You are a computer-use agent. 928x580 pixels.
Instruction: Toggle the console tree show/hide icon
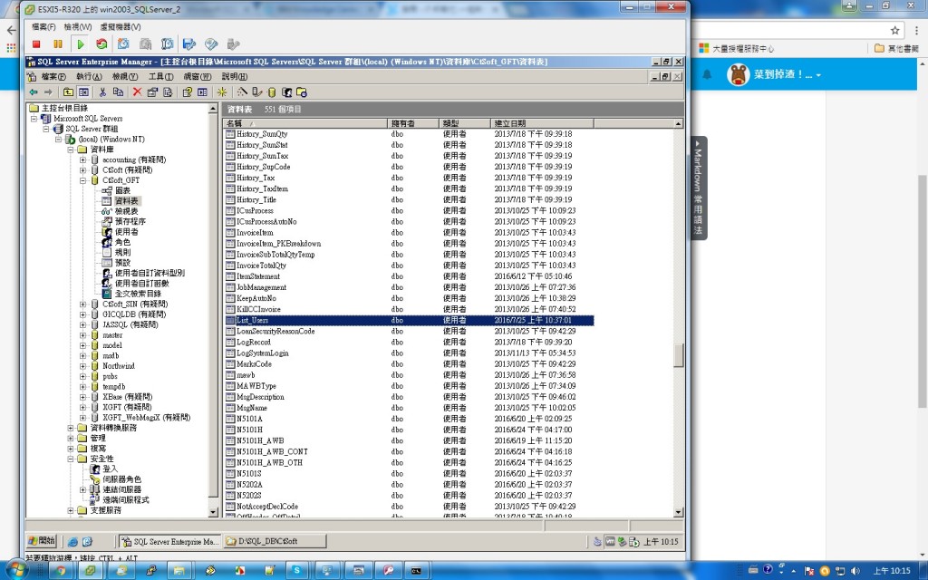click(83, 92)
